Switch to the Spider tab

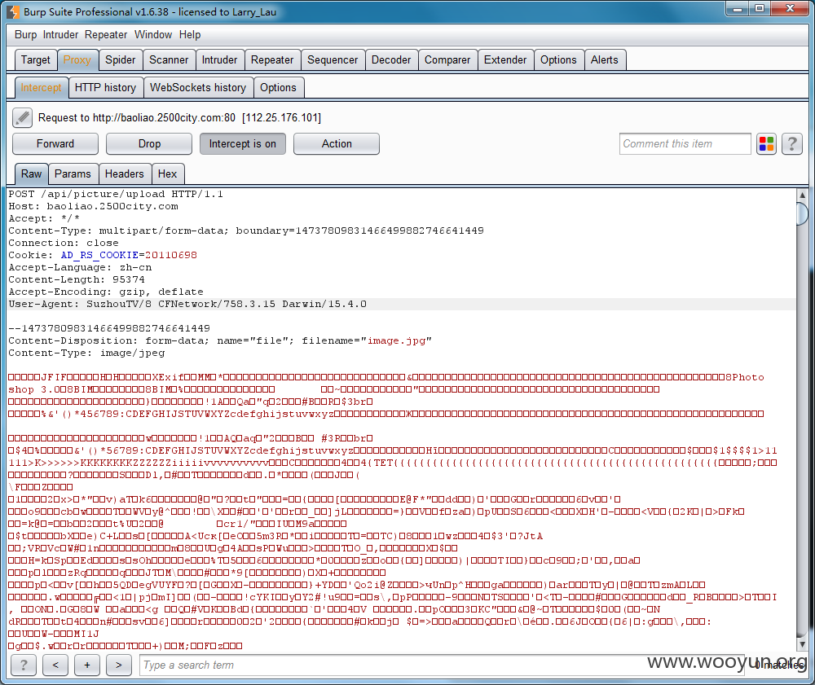(x=120, y=59)
